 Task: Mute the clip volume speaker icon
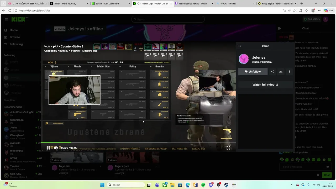[56, 148]
